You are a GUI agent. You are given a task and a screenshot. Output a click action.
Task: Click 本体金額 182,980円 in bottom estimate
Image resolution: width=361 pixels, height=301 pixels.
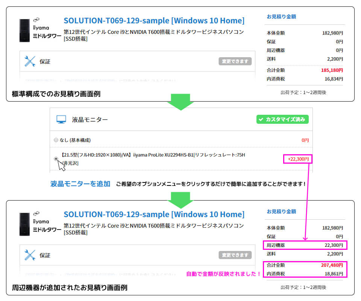pyautogui.click(x=305, y=228)
